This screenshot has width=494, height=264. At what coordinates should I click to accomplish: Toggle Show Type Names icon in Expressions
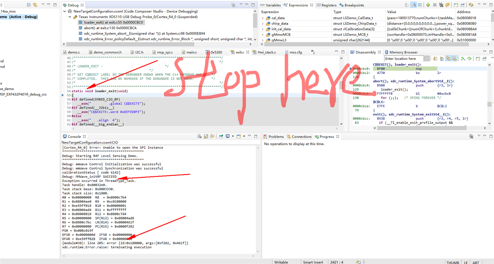pos(407,5)
